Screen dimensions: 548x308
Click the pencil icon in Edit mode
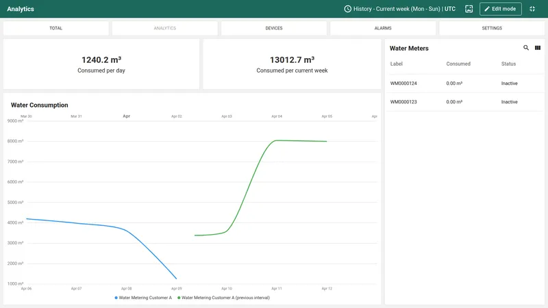click(x=487, y=9)
